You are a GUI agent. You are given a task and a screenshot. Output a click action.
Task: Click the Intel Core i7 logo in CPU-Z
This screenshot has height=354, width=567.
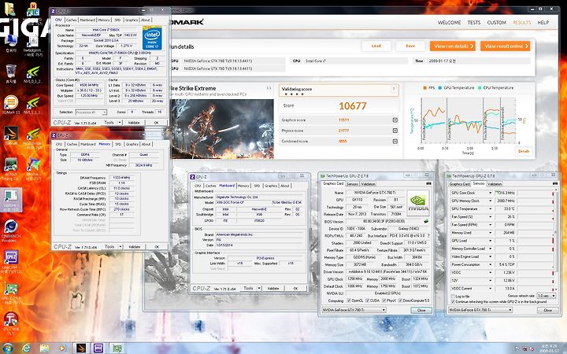(152, 38)
